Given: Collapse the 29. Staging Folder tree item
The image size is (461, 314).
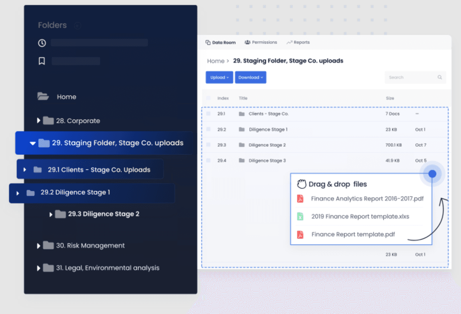Looking at the screenshot, I should (33, 143).
